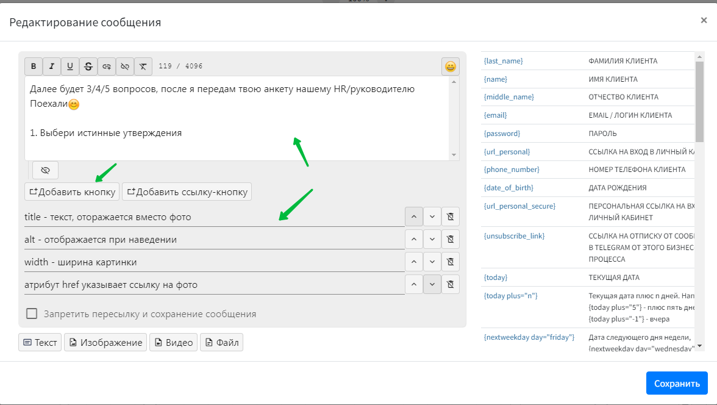
Task: Insert the {url_personal} variable
Action: coord(507,151)
